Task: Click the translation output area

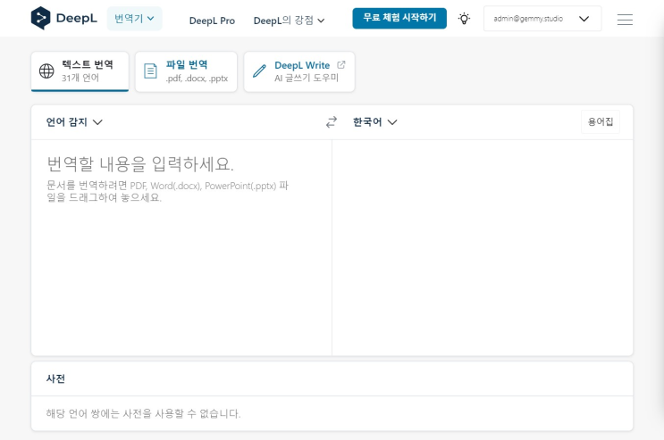Action: 483,247
